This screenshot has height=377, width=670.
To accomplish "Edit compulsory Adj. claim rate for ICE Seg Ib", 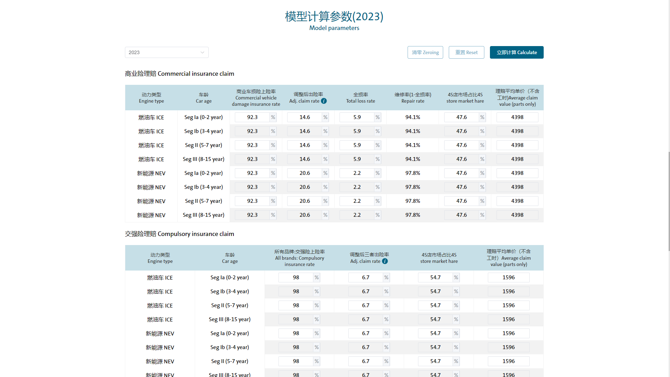I will (365, 291).
